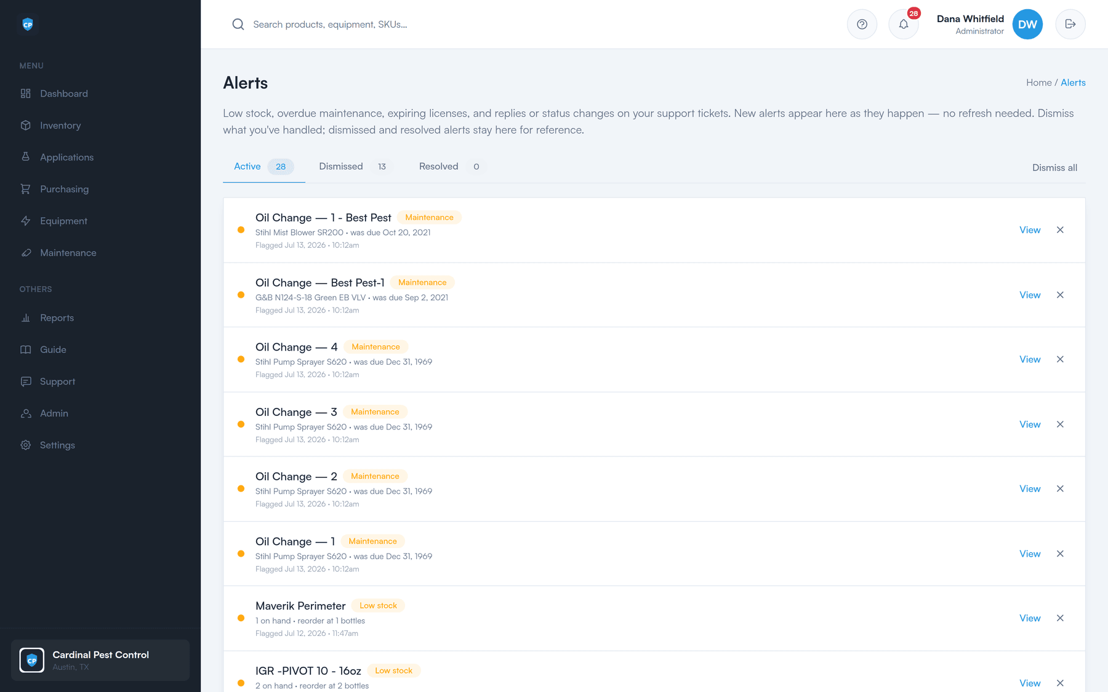Image resolution: width=1108 pixels, height=692 pixels.
Task: Click the Purchasing cart icon
Action: point(26,189)
